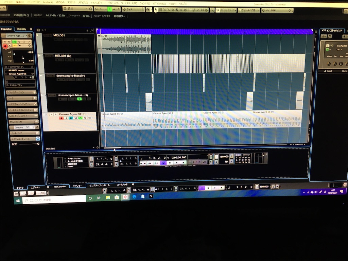The width and height of the screenshot is (348, 261).
Task: Click inspector settings gear icon
Action: pyautogui.click(x=38, y=144)
